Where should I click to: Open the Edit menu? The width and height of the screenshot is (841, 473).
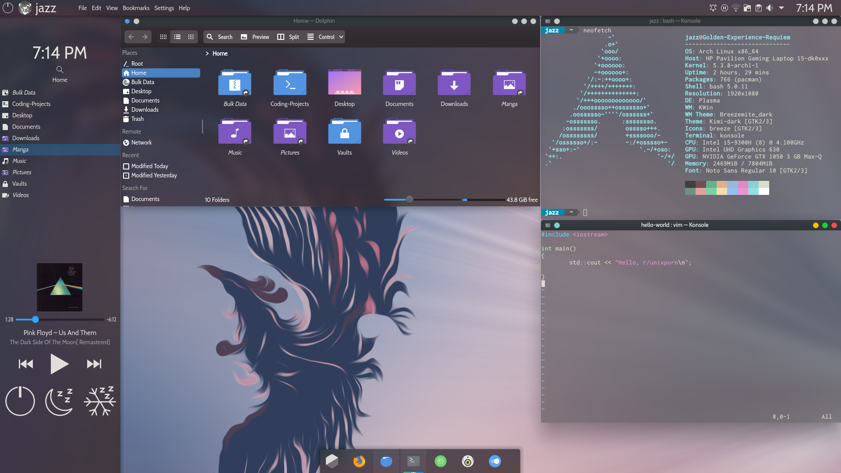point(96,8)
